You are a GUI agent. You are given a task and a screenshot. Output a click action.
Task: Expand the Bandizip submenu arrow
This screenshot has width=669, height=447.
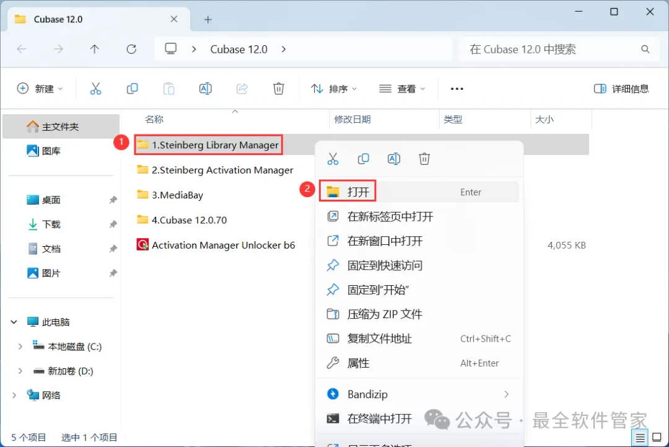click(x=507, y=394)
